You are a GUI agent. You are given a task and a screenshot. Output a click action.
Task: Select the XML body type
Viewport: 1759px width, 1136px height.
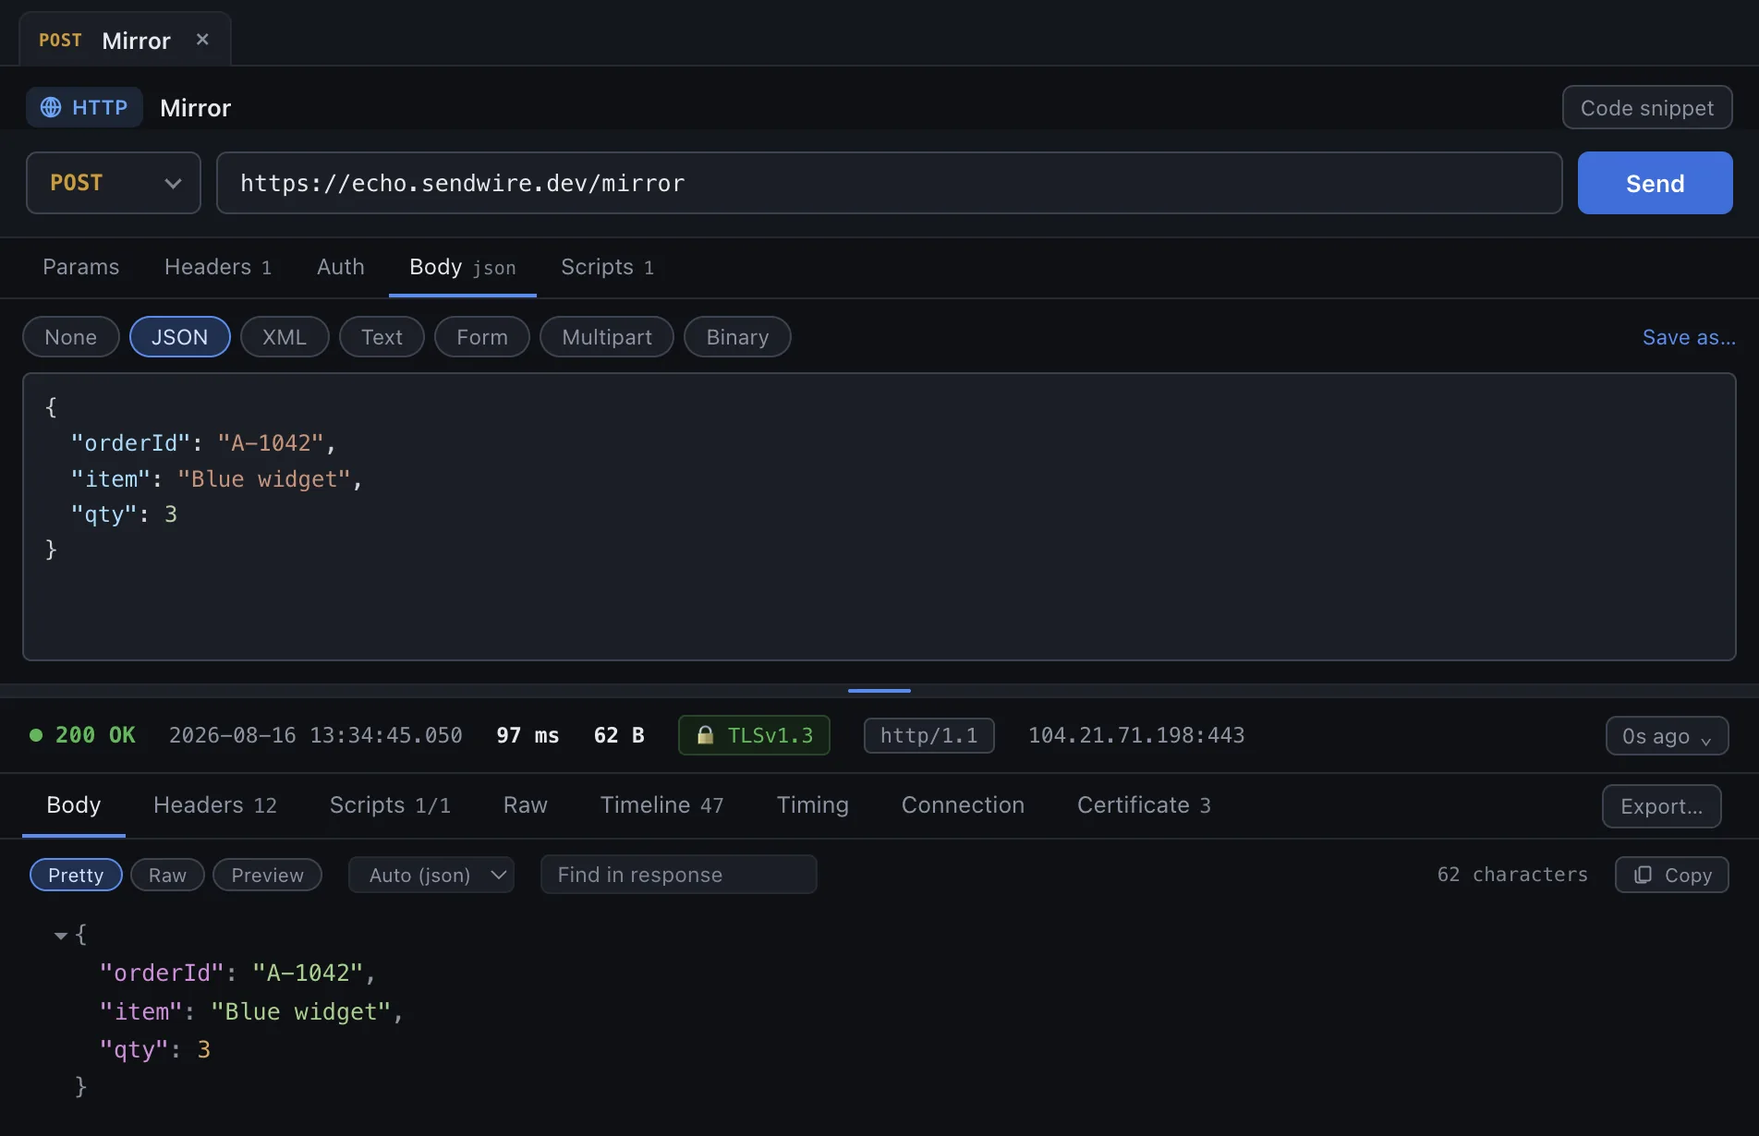285,337
